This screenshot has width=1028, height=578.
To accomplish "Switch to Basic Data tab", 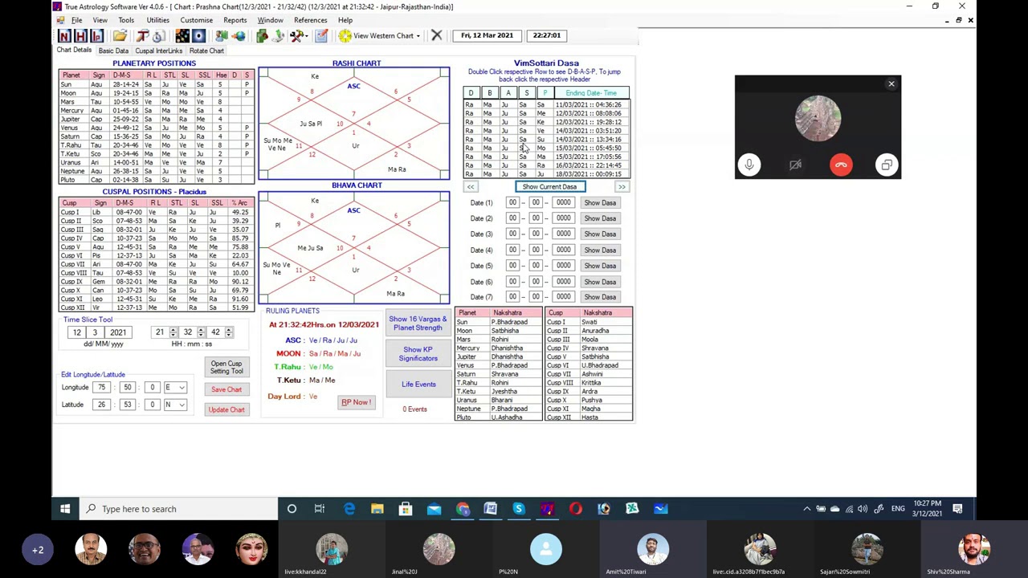I will (113, 51).
